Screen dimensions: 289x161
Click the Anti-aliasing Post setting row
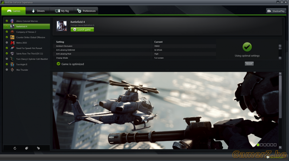[x=134, y=54]
